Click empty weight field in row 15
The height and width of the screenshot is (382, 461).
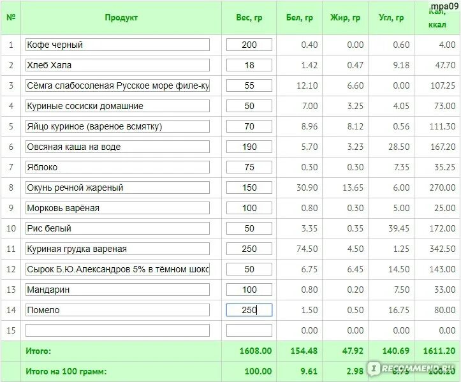coord(249,330)
